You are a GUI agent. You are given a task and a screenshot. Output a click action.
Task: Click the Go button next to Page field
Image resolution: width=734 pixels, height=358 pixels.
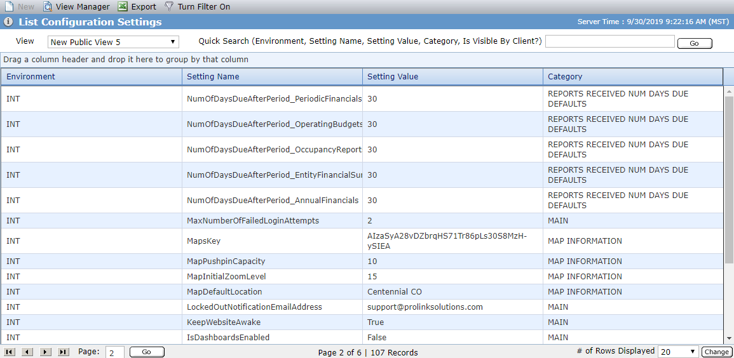(147, 352)
